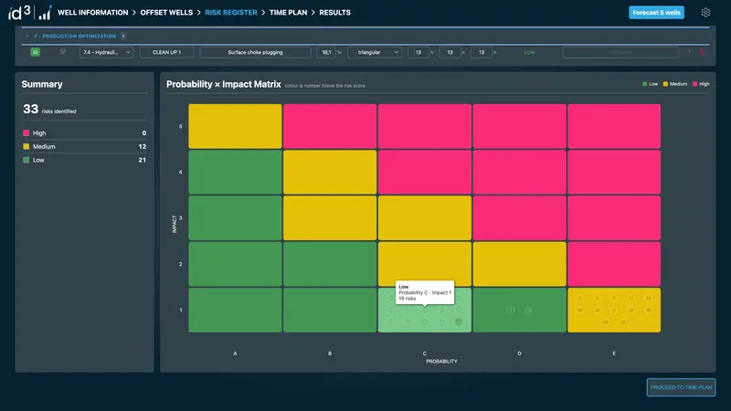Edit the Surface choke plugging field
Viewport: 731px width, 411px height.
255,52
